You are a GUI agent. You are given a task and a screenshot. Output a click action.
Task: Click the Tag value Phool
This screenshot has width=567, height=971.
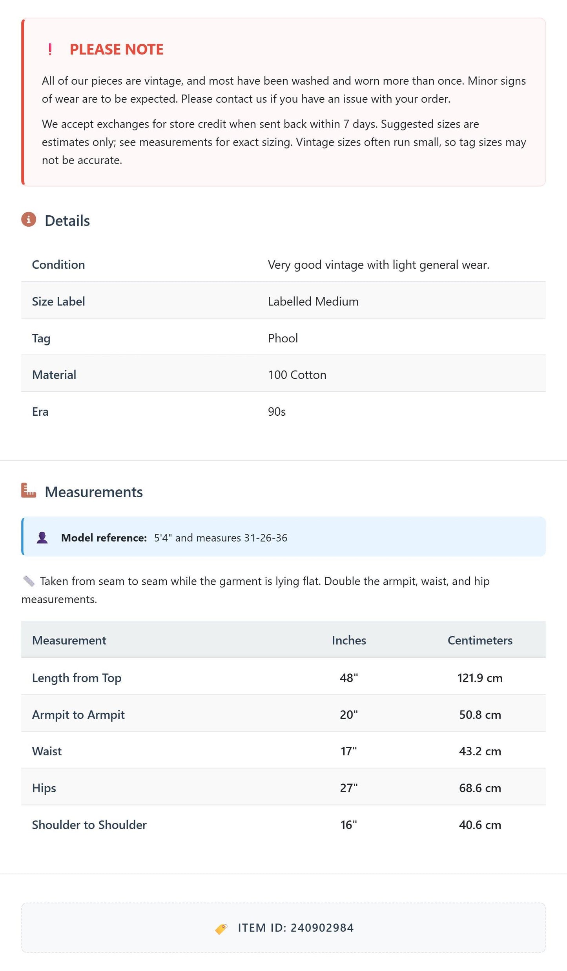(283, 338)
